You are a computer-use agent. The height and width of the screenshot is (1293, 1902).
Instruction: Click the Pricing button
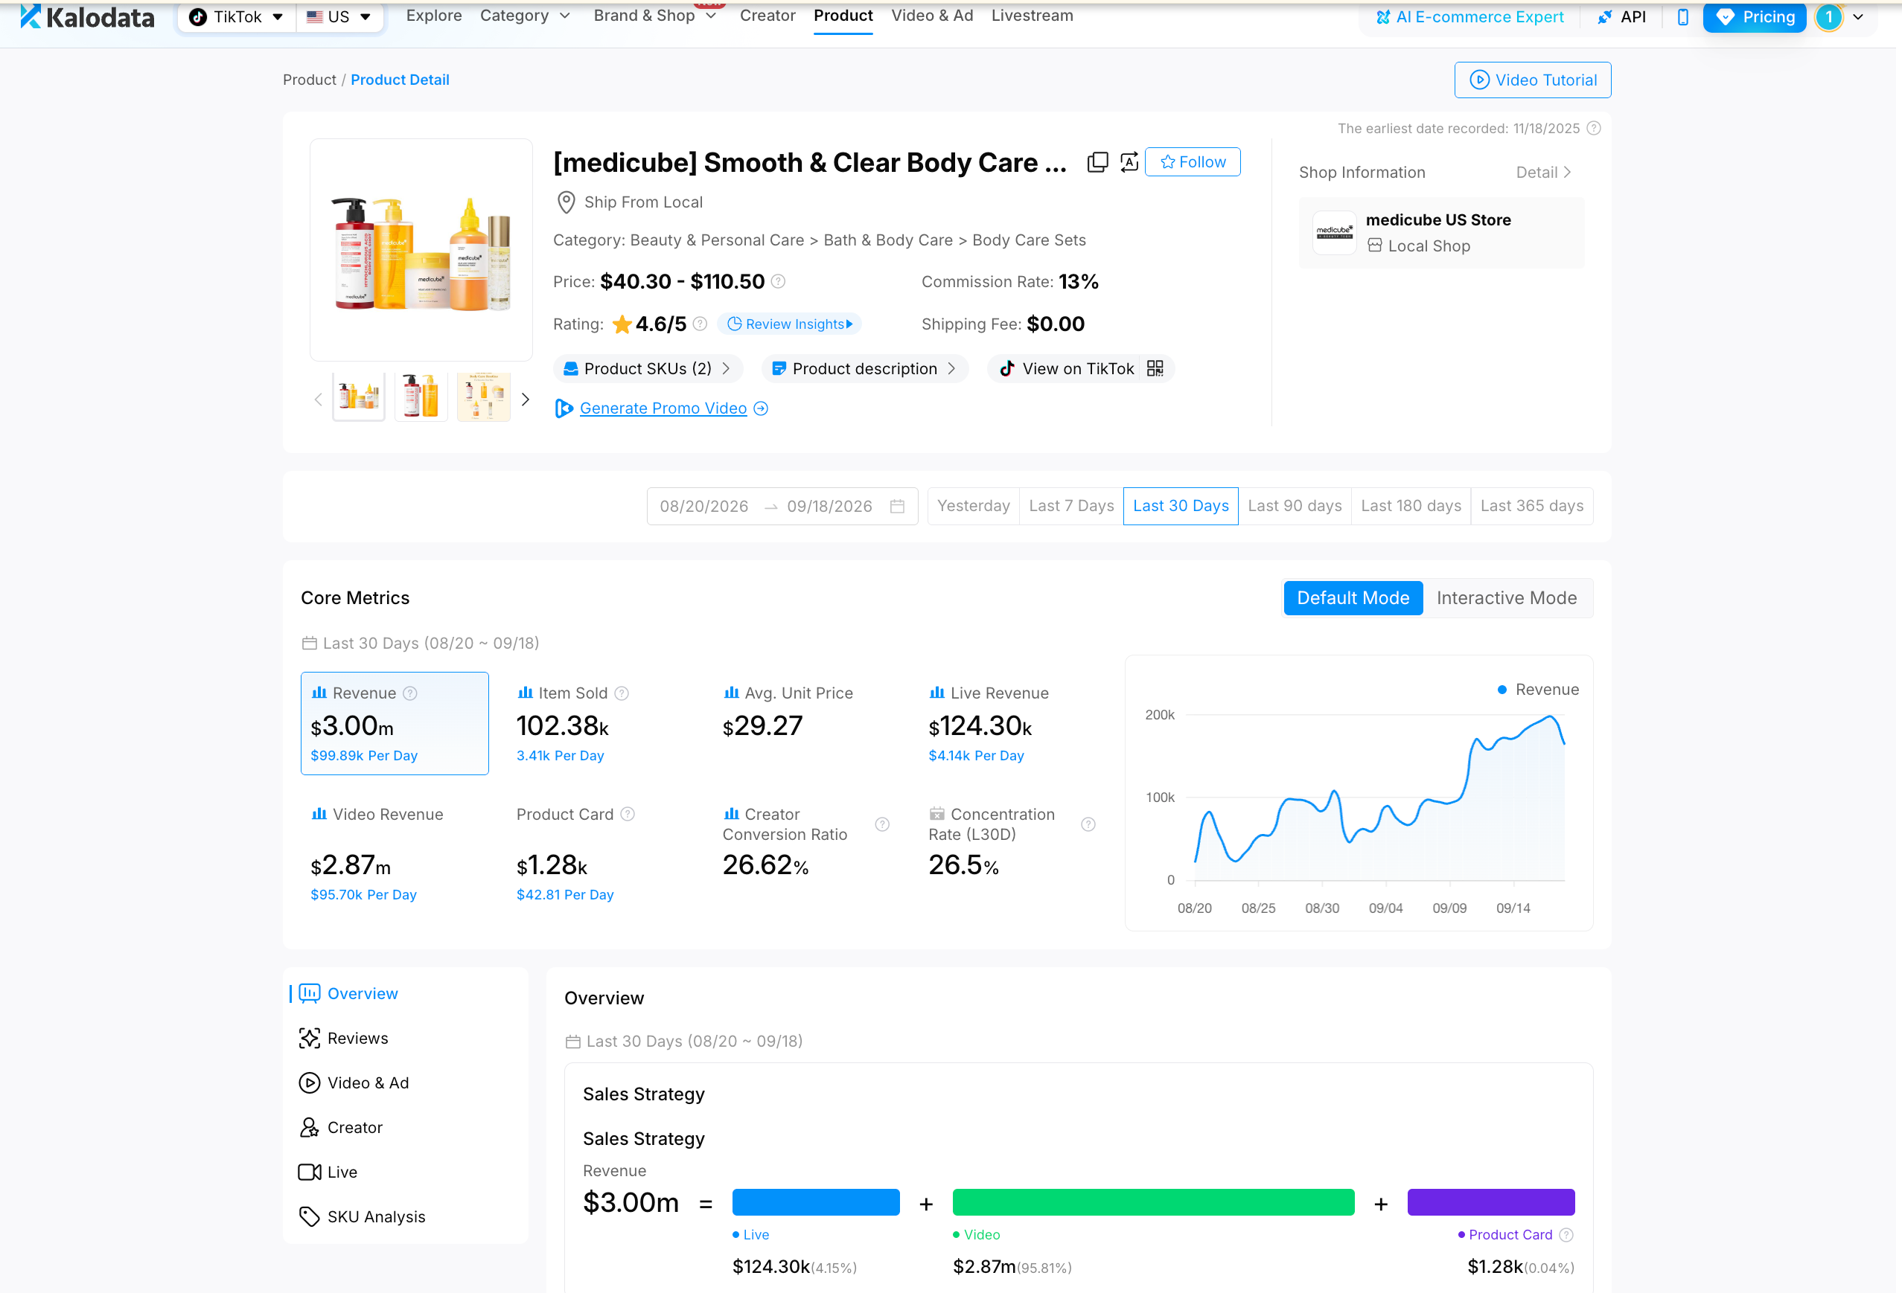(1755, 16)
